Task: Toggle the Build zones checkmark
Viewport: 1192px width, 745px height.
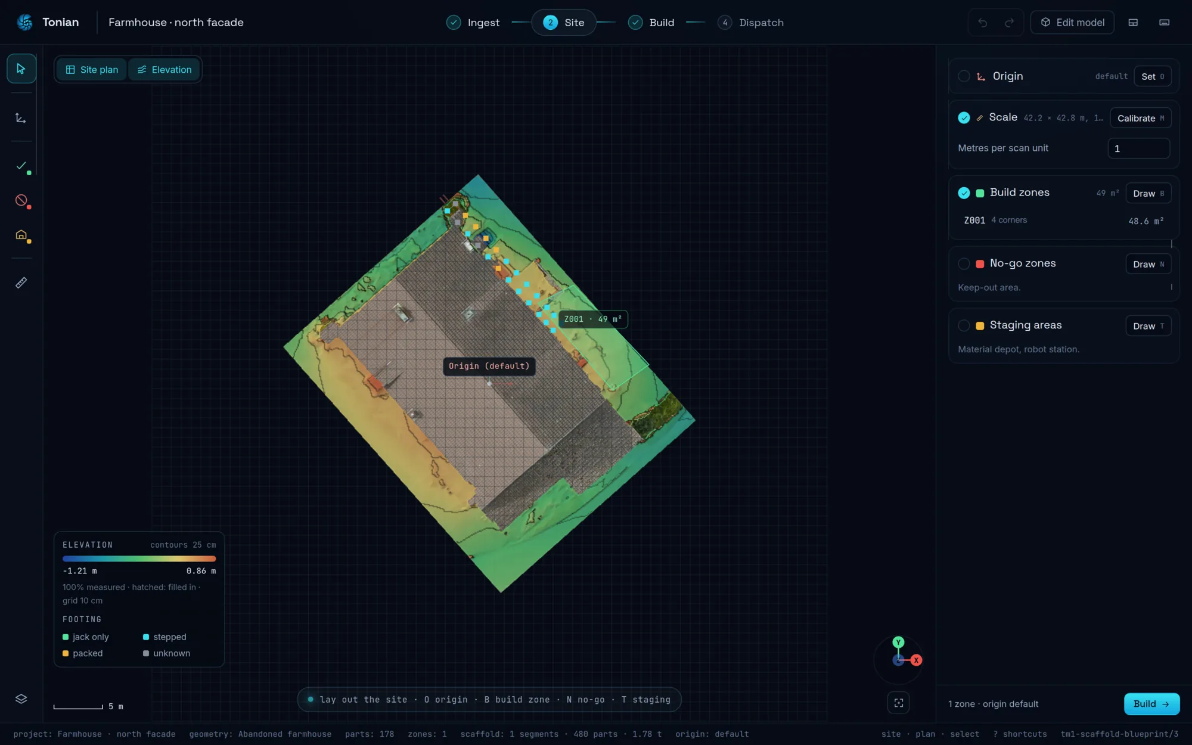Action: point(964,193)
